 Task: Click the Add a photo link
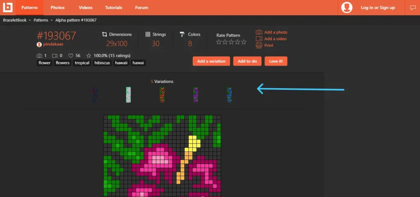(276, 32)
